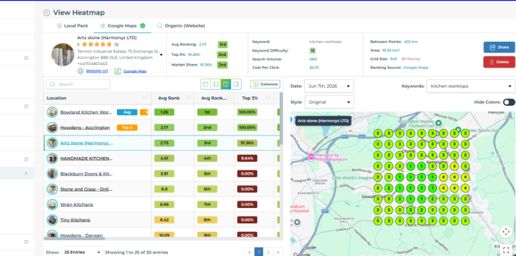Switch to the Google Maps tab

click(122, 26)
